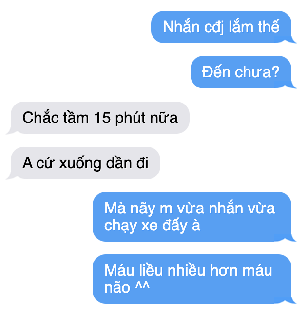Click the word "não" in last bubble

click(117, 288)
